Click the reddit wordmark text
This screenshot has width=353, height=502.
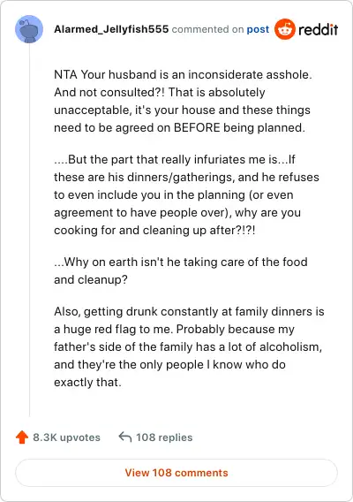(319, 29)
